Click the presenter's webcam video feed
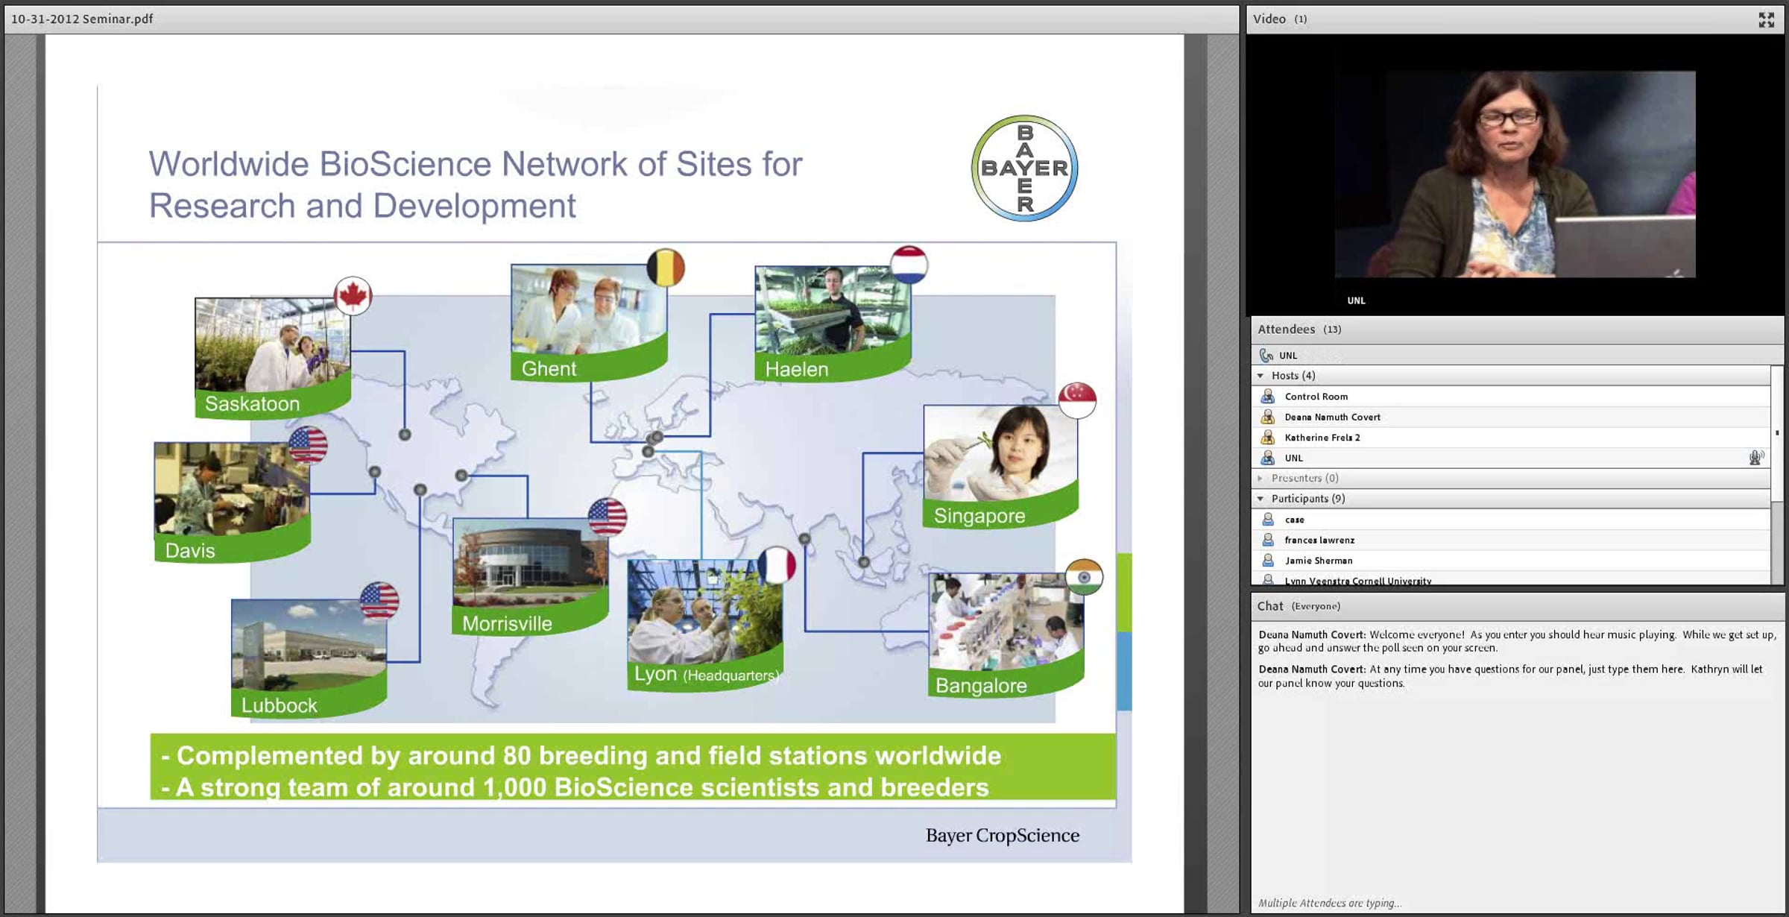The image size is (1789, 917). tap(1515, 174)
